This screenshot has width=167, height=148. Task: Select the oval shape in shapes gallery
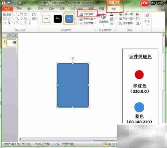coord(25,15)
